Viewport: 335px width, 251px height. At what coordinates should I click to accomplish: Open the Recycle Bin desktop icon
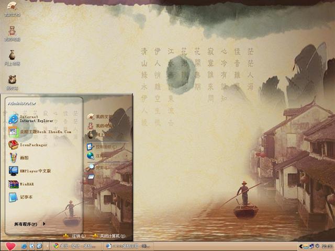point(12,82)
